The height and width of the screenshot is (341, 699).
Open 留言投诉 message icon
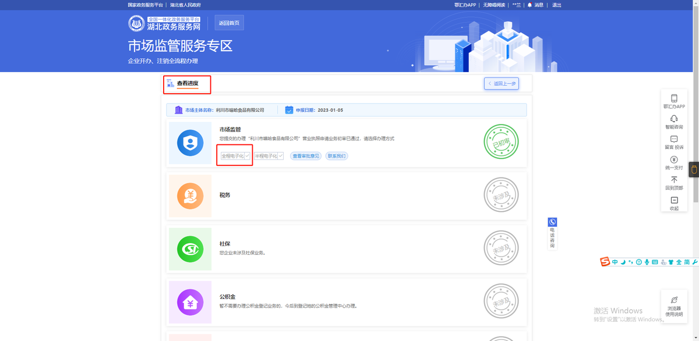pos(674,139)
